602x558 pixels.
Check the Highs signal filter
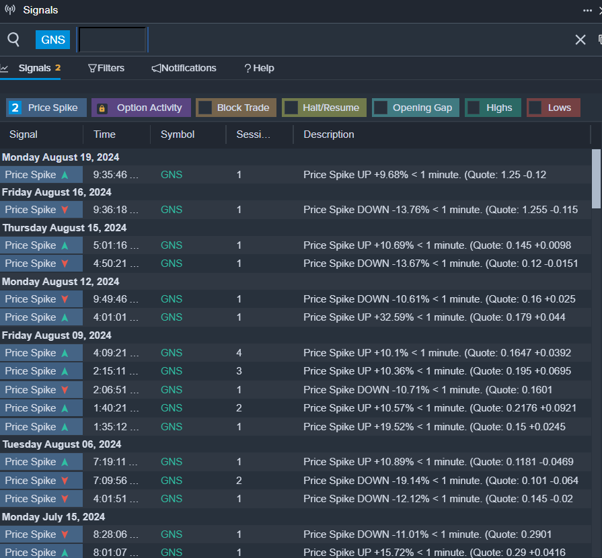click(474, 108)
